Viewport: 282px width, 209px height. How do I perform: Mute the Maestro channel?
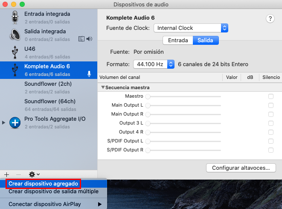[x=271, y=96]
